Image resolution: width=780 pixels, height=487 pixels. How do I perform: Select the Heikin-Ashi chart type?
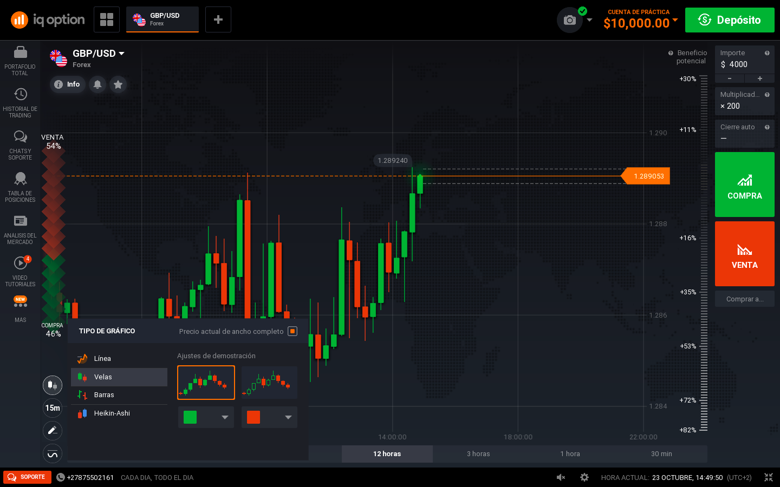[119, 413]
